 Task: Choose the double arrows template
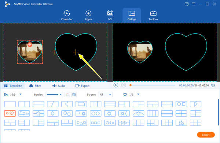coord(124,123)
